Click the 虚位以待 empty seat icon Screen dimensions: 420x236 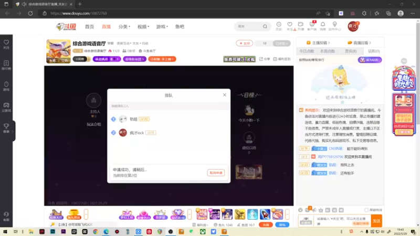point(249,138)
